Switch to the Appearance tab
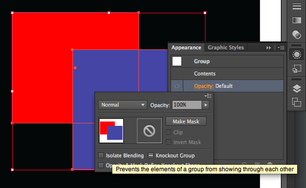The width and height of the screenshot is (306, 188). [x=186, y=47]
